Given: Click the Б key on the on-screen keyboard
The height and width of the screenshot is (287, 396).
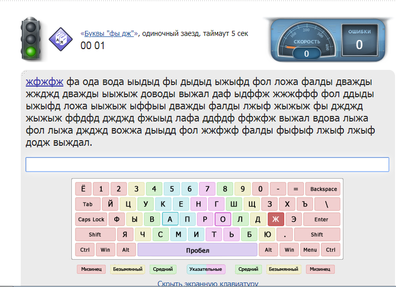Looking at the screenshot, I should pyautogui.click(x=249, y=234).
